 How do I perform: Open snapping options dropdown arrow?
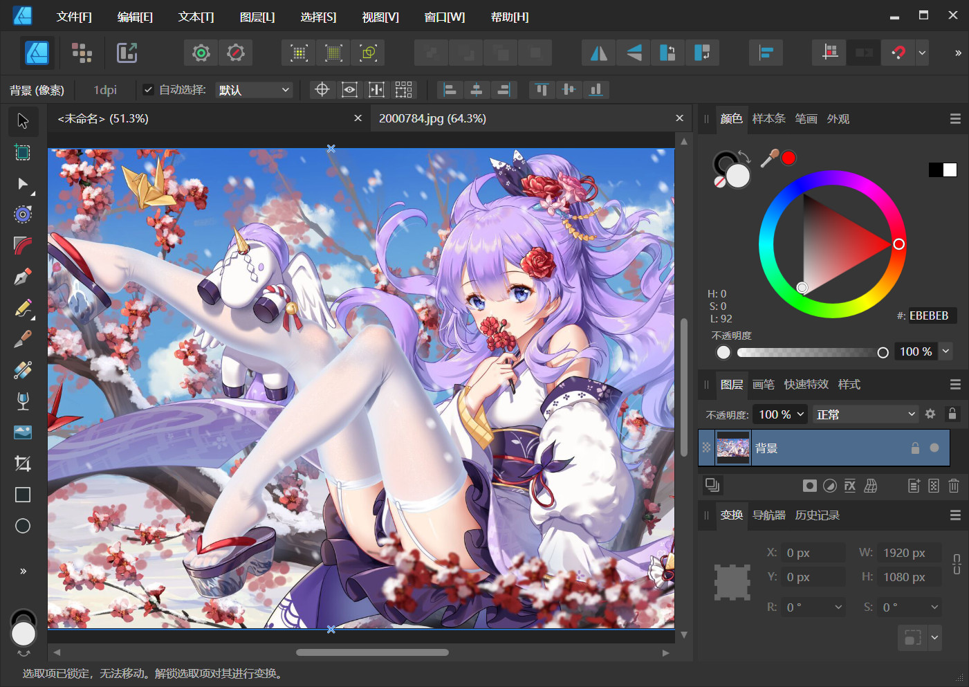tap(922, 53)
